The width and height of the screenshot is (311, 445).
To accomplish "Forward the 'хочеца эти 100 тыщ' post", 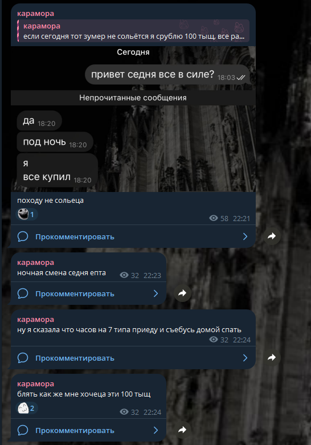I will [x=182, y=430].
